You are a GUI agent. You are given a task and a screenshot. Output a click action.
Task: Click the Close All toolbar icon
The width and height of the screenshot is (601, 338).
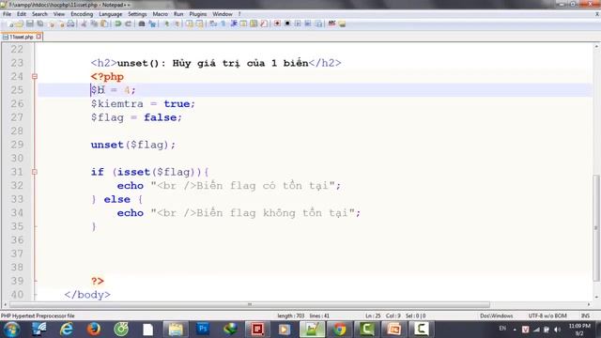click(61, 23)
